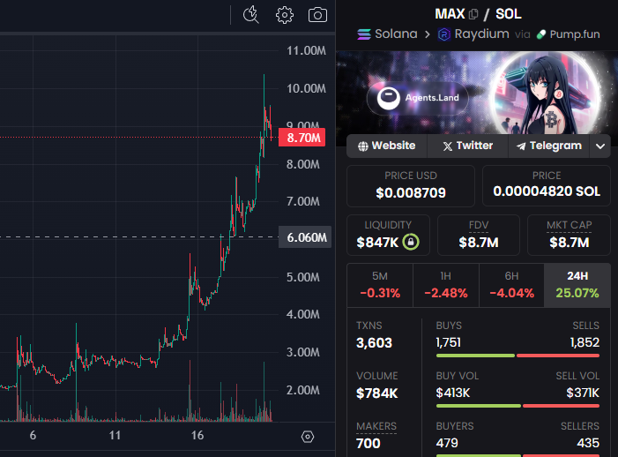Click the globe icon on Website button
The height and width of the screenshot is (457, 618).
362,146
